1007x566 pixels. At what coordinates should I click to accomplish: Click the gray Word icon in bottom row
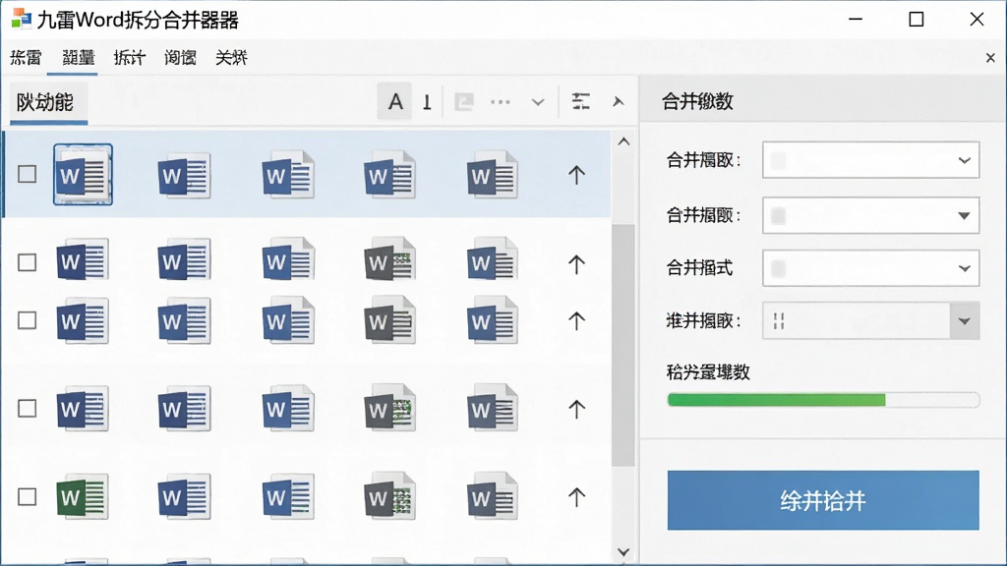pyautogui.click(x=389, y=496)
